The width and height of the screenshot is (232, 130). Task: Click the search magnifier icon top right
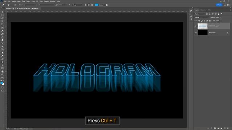[x=225, y=5]
